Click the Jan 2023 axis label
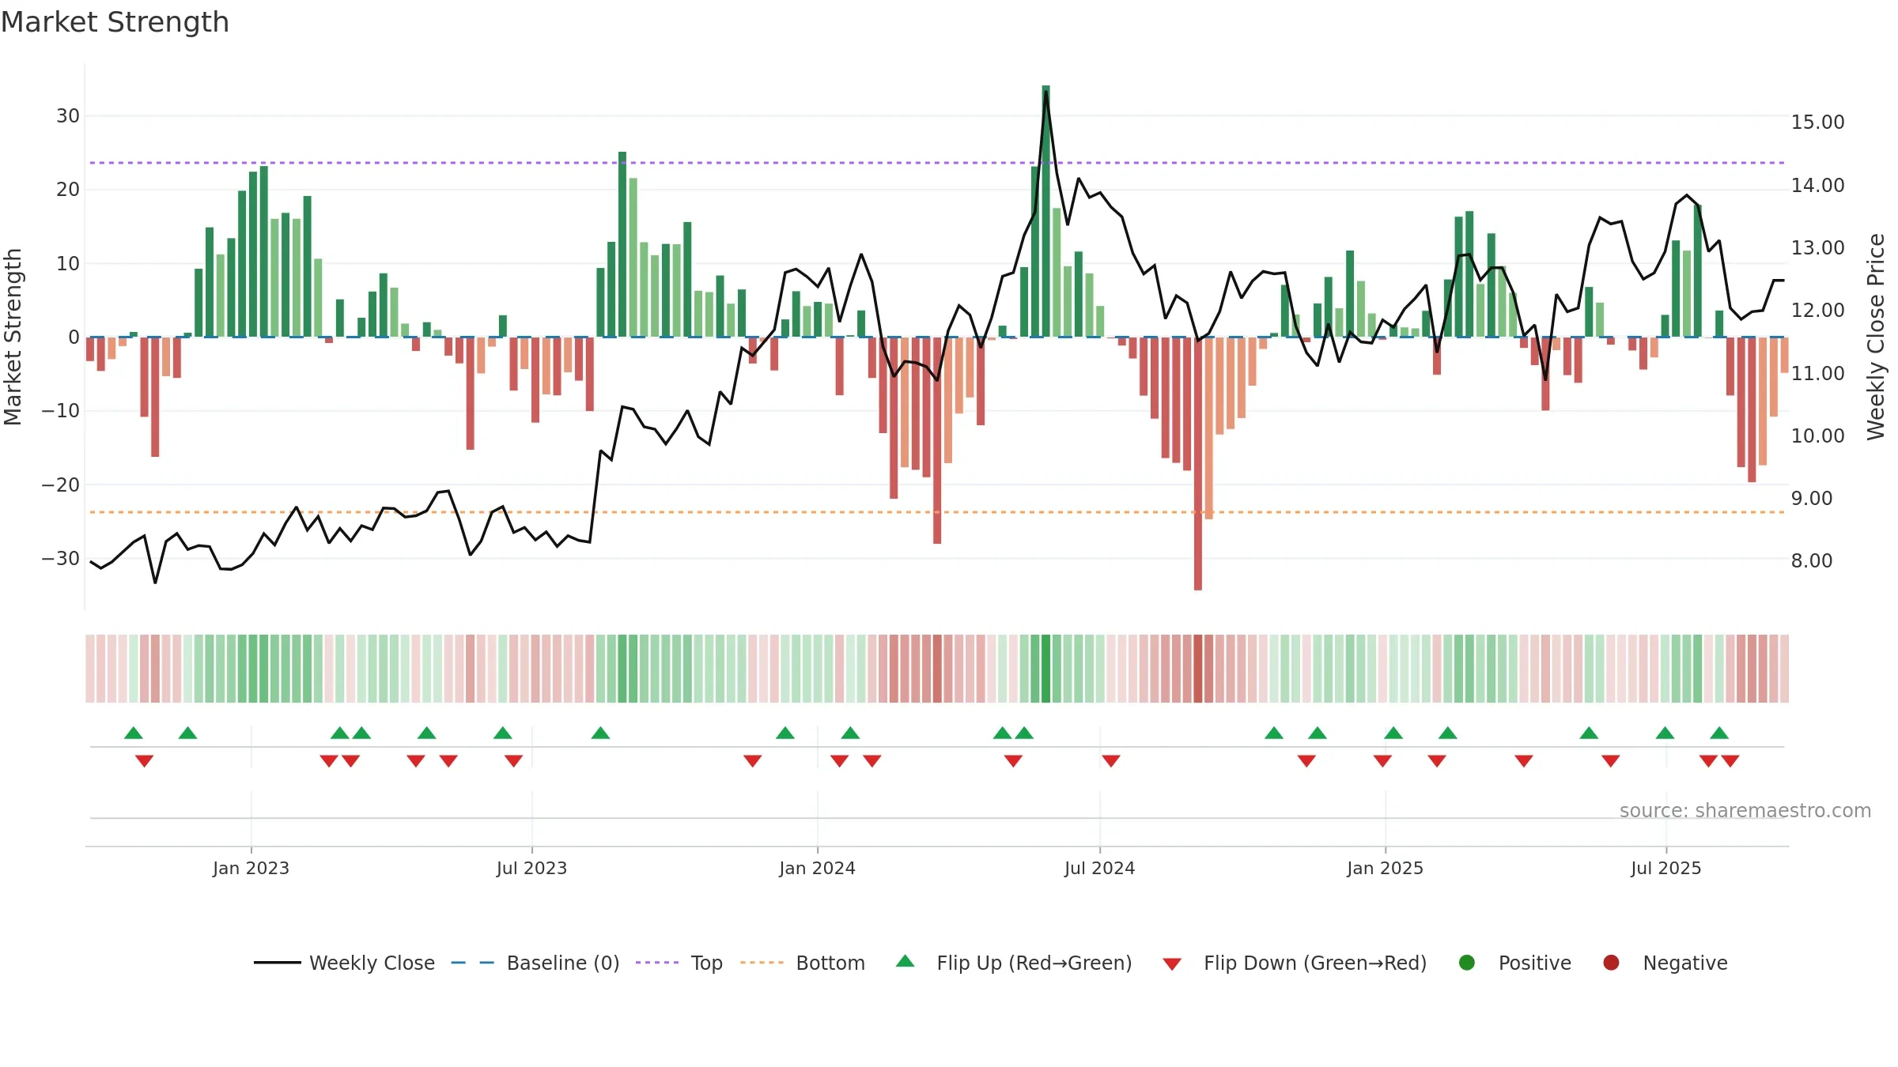Screen dimensions: 1898x1067 (251, 868)
